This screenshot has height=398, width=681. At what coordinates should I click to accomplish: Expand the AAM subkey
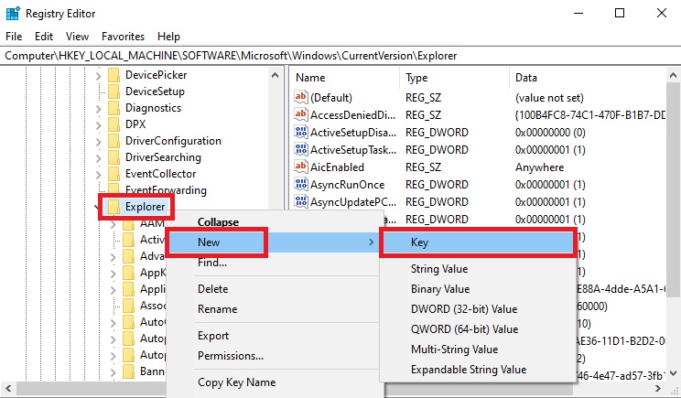pyautogui.click(x=113, y=225)
